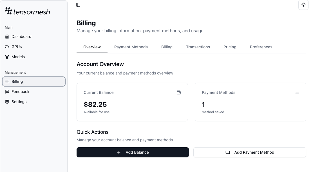
Task: Switch to the Preferences tab
Action: pos(261,47)
